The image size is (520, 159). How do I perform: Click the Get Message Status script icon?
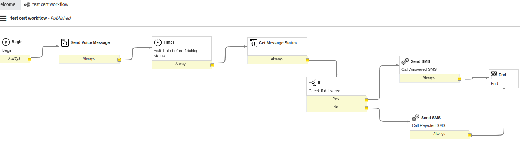click(253, 43)
